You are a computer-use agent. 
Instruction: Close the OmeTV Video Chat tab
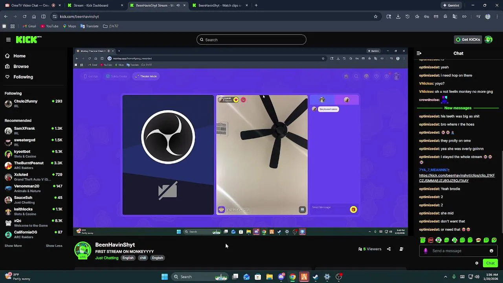60,6
